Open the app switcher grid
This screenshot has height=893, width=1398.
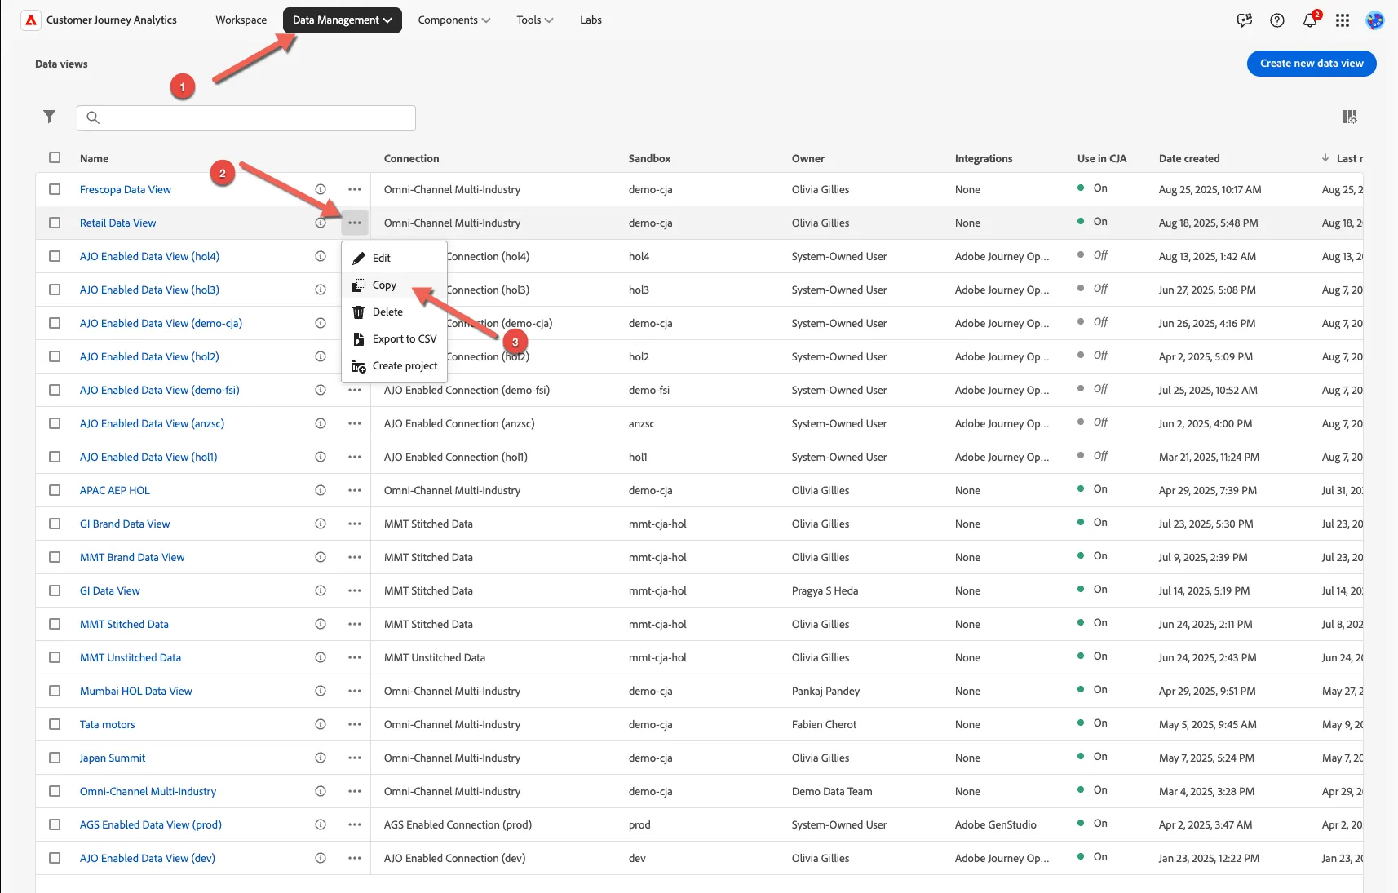coord(1343,20)
